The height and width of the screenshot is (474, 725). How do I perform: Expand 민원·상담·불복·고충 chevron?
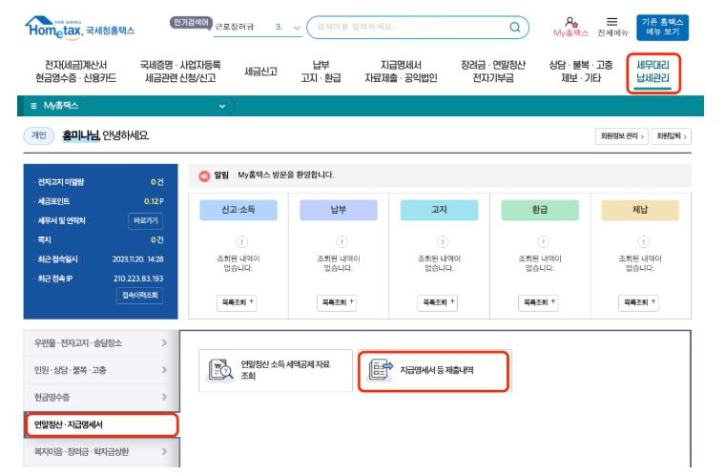(x=164, y=369)
